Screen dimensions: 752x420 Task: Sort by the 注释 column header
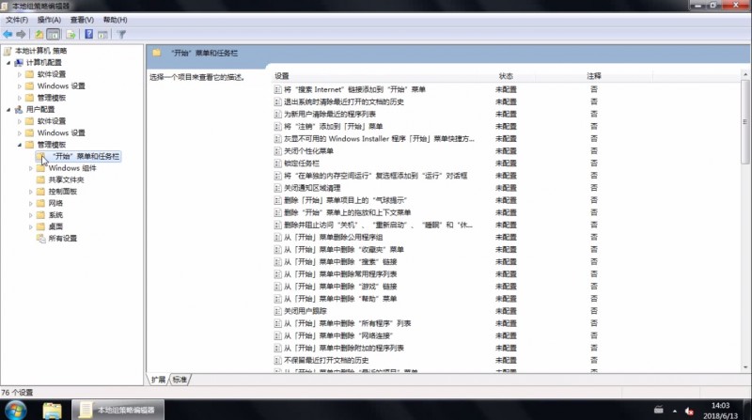594,76
